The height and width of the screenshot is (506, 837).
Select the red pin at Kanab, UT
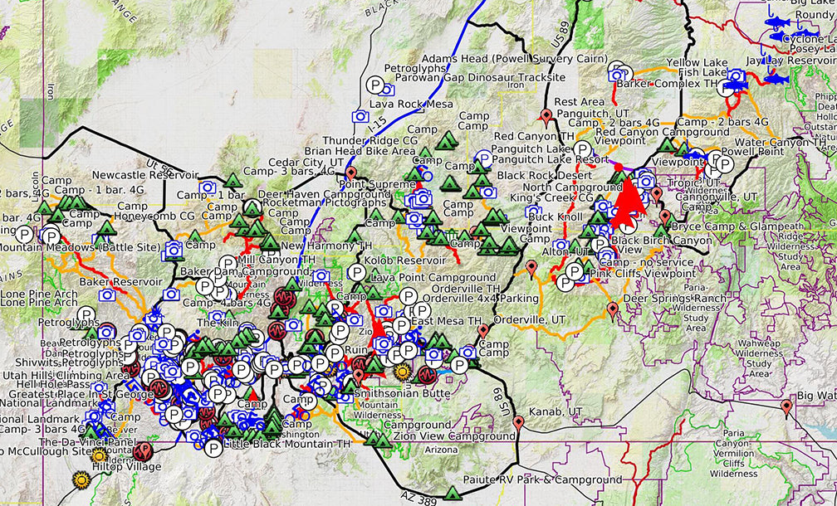[518, 423]
